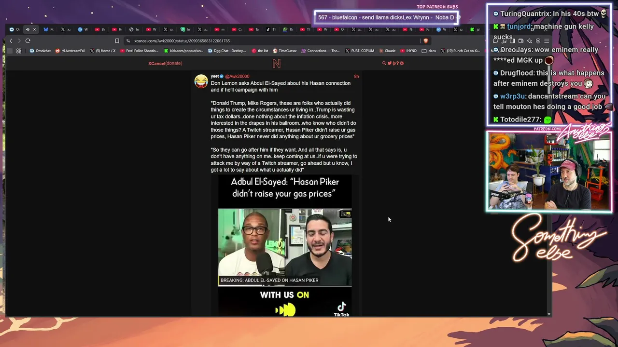Open the about question mark icon
Screen dimensions: 618x347
397,63
